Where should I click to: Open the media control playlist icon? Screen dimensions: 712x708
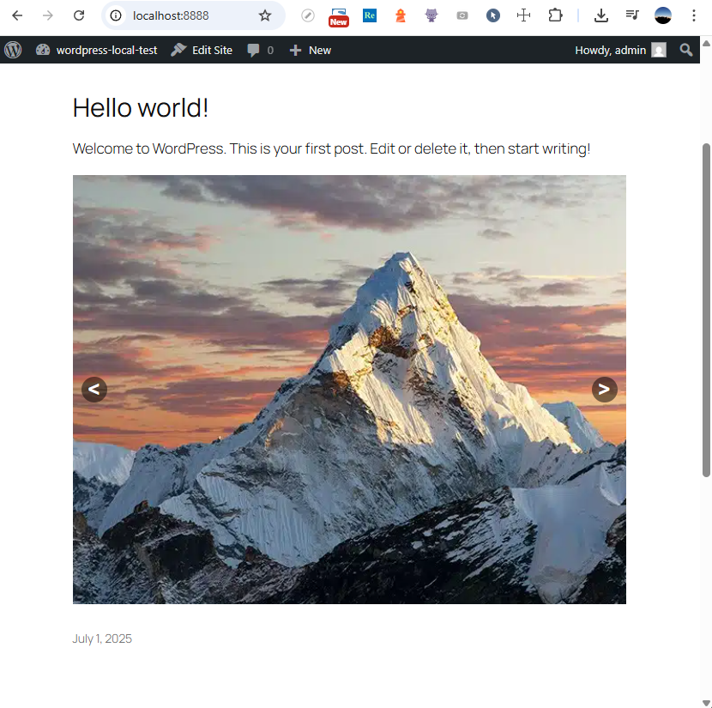pyautogui.click(x=632, y=15)
